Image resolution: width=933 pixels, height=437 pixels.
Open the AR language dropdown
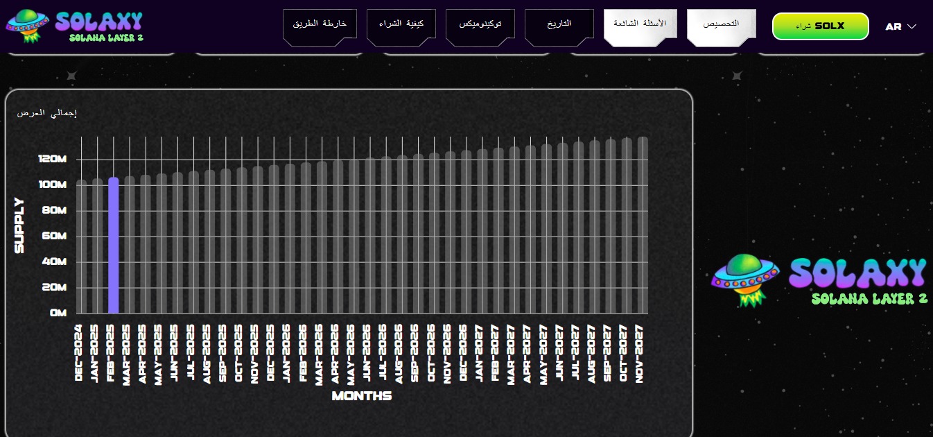click(x=901, y=26)
